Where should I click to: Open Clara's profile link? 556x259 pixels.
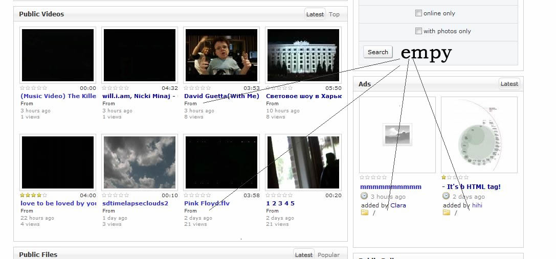click(398, 205)
